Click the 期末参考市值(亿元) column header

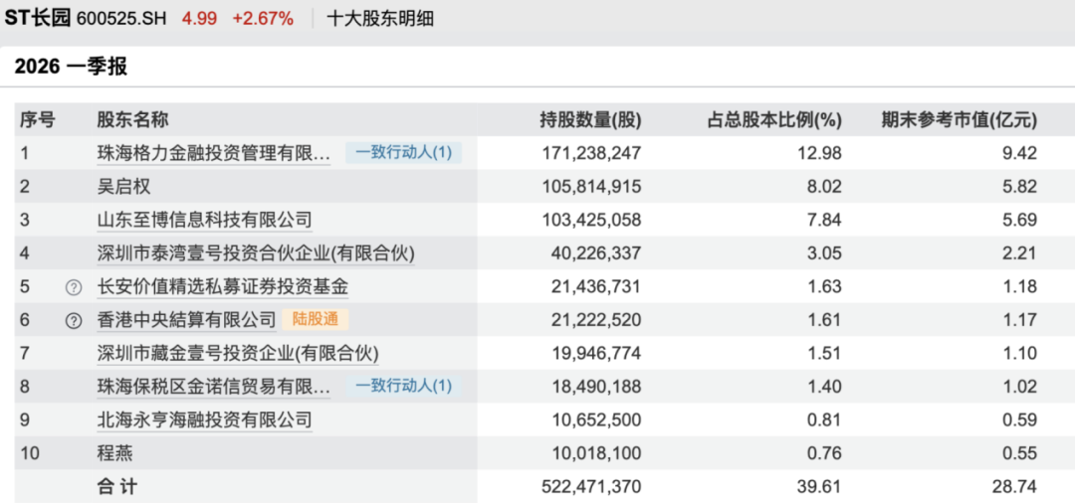960,120
